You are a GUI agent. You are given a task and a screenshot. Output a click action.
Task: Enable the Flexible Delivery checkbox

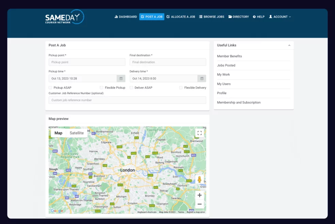[x=181, y=88]
